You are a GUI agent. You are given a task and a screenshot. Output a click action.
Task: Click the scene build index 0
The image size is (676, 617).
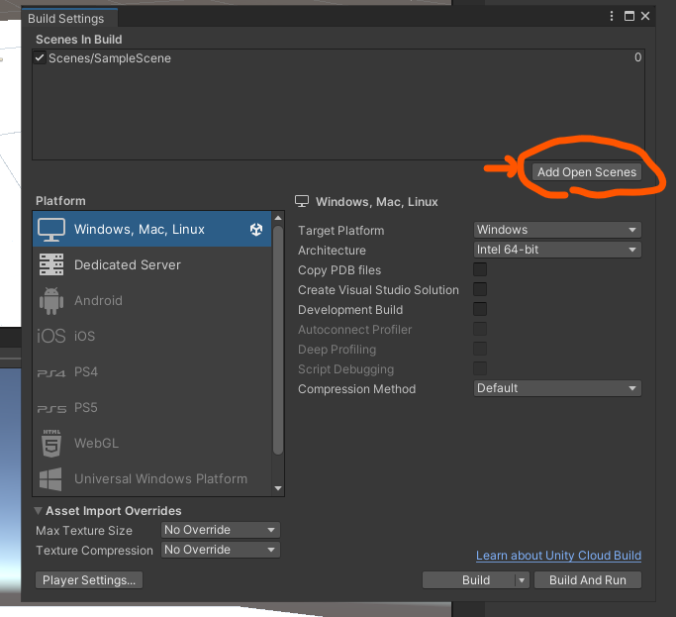637,57
